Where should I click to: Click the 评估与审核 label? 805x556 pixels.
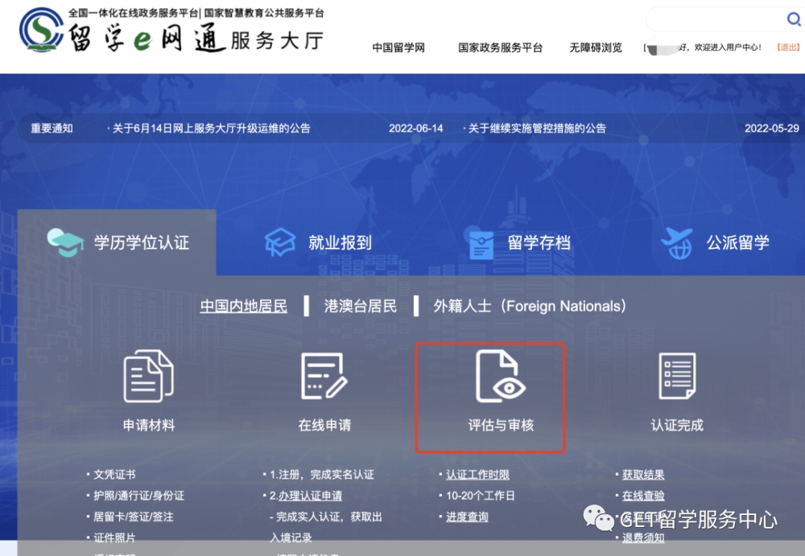501,425
